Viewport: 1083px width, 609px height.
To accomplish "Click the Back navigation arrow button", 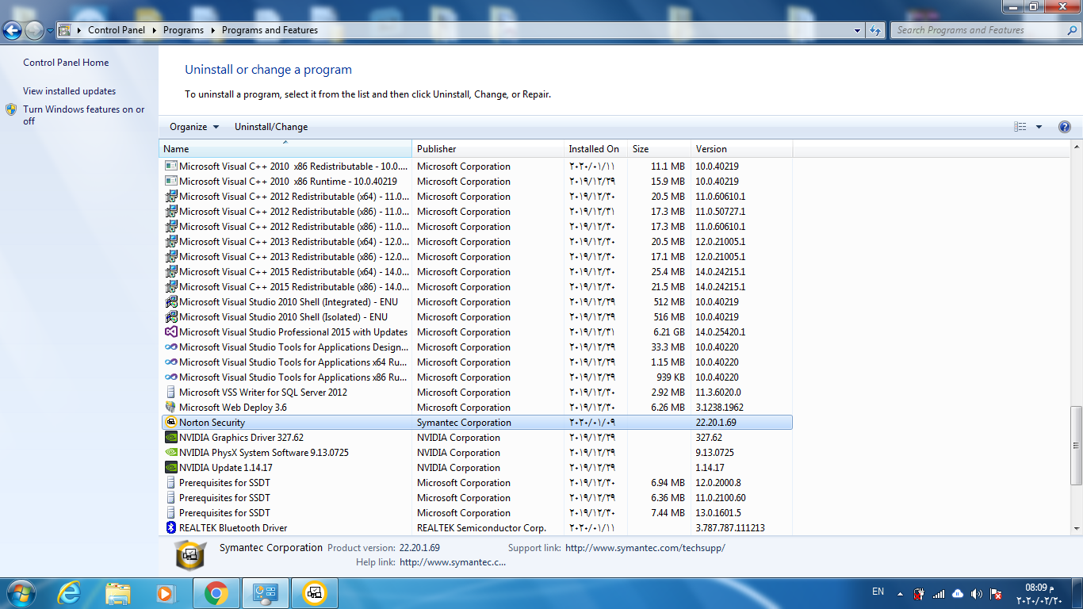I will click(x=12, y=31).
